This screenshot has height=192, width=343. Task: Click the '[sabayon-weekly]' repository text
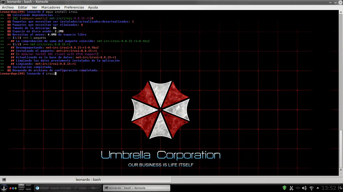pyautogui.click(x=33, y=18)
